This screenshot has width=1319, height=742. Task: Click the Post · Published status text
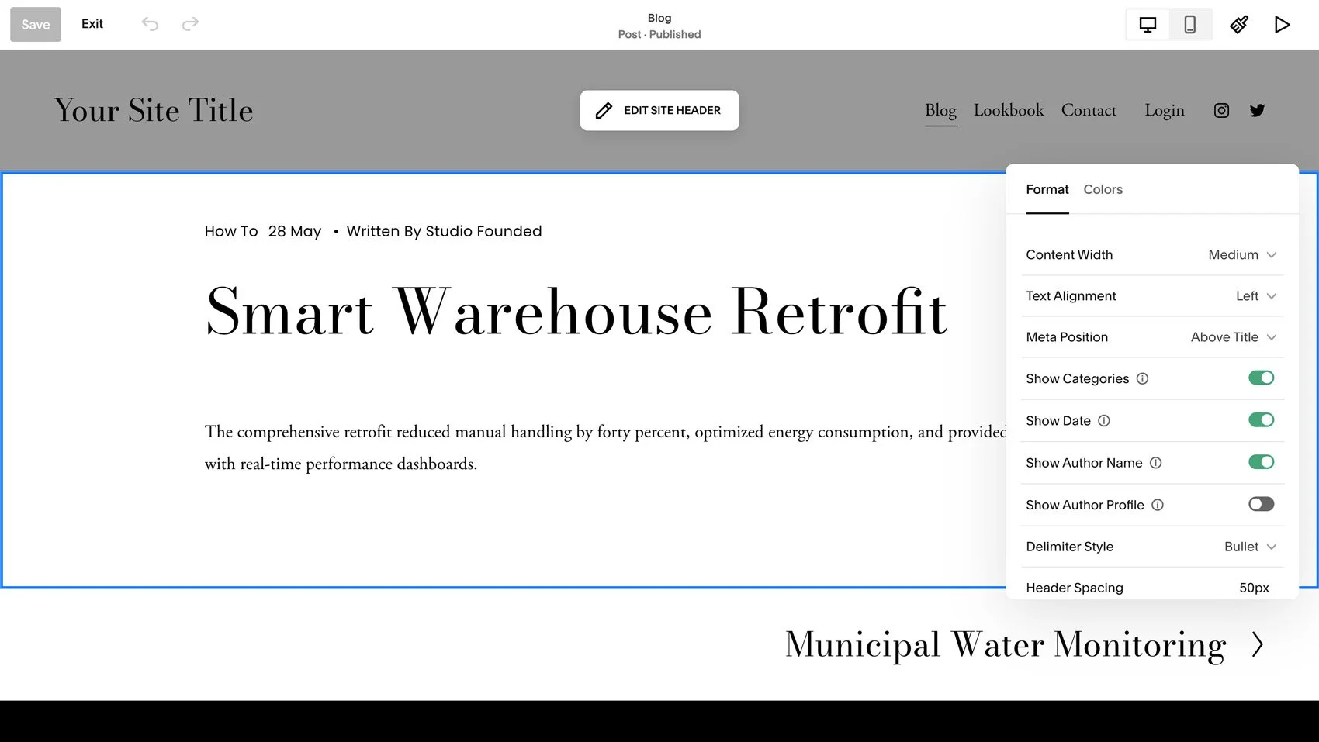(x=659, y=35)
